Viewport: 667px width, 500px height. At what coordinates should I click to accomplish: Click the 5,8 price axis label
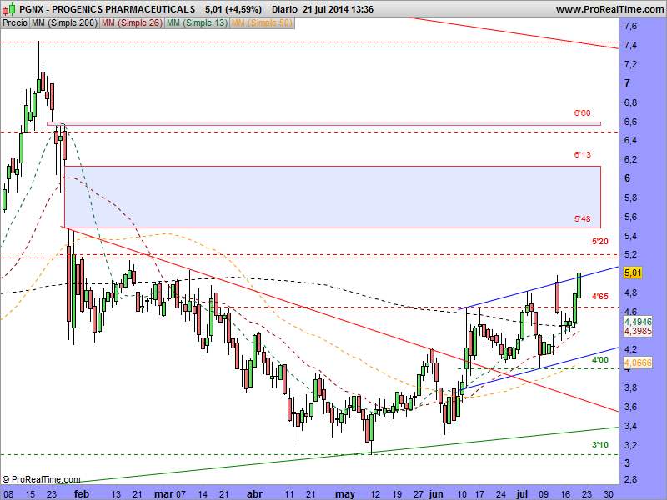coord(631,198)
